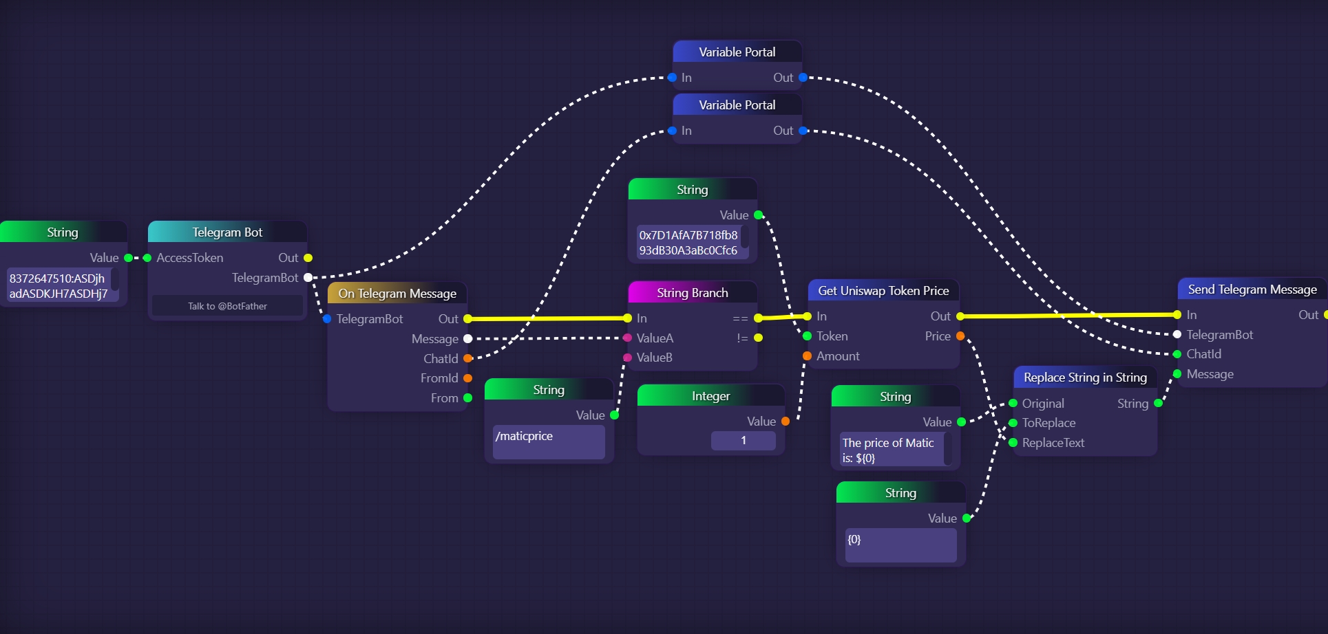Select the Get Uniswap Token Price header
Screen dimensions: 1328x634
tap(883, 291)
